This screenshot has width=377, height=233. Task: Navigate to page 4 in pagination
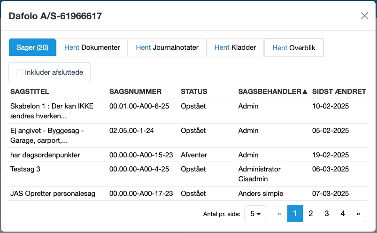(343, 214)
